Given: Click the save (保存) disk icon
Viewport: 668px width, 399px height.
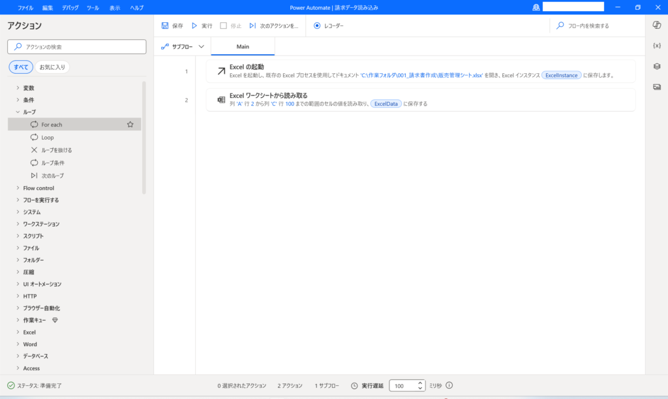Looking at the screenshot, I should 165,25.
